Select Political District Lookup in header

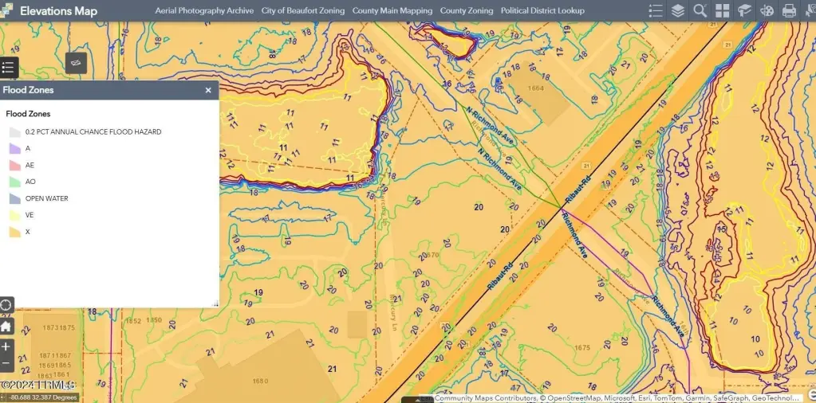click(x=542, y=10)
